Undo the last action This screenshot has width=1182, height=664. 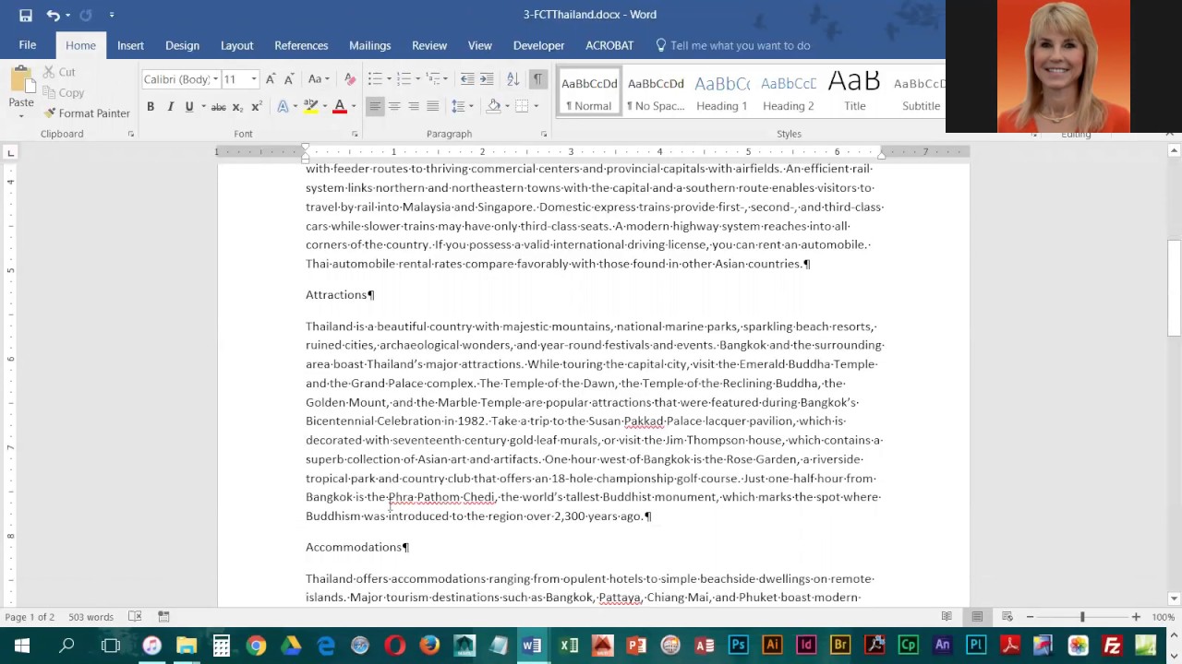[53, 15]
